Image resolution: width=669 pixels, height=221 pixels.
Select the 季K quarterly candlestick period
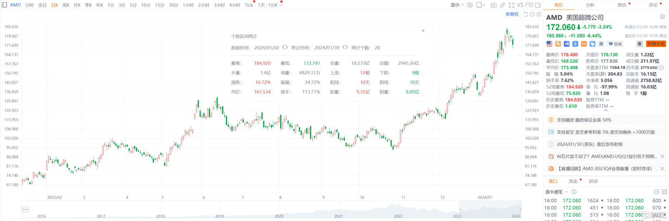click(x=88, y=5)
